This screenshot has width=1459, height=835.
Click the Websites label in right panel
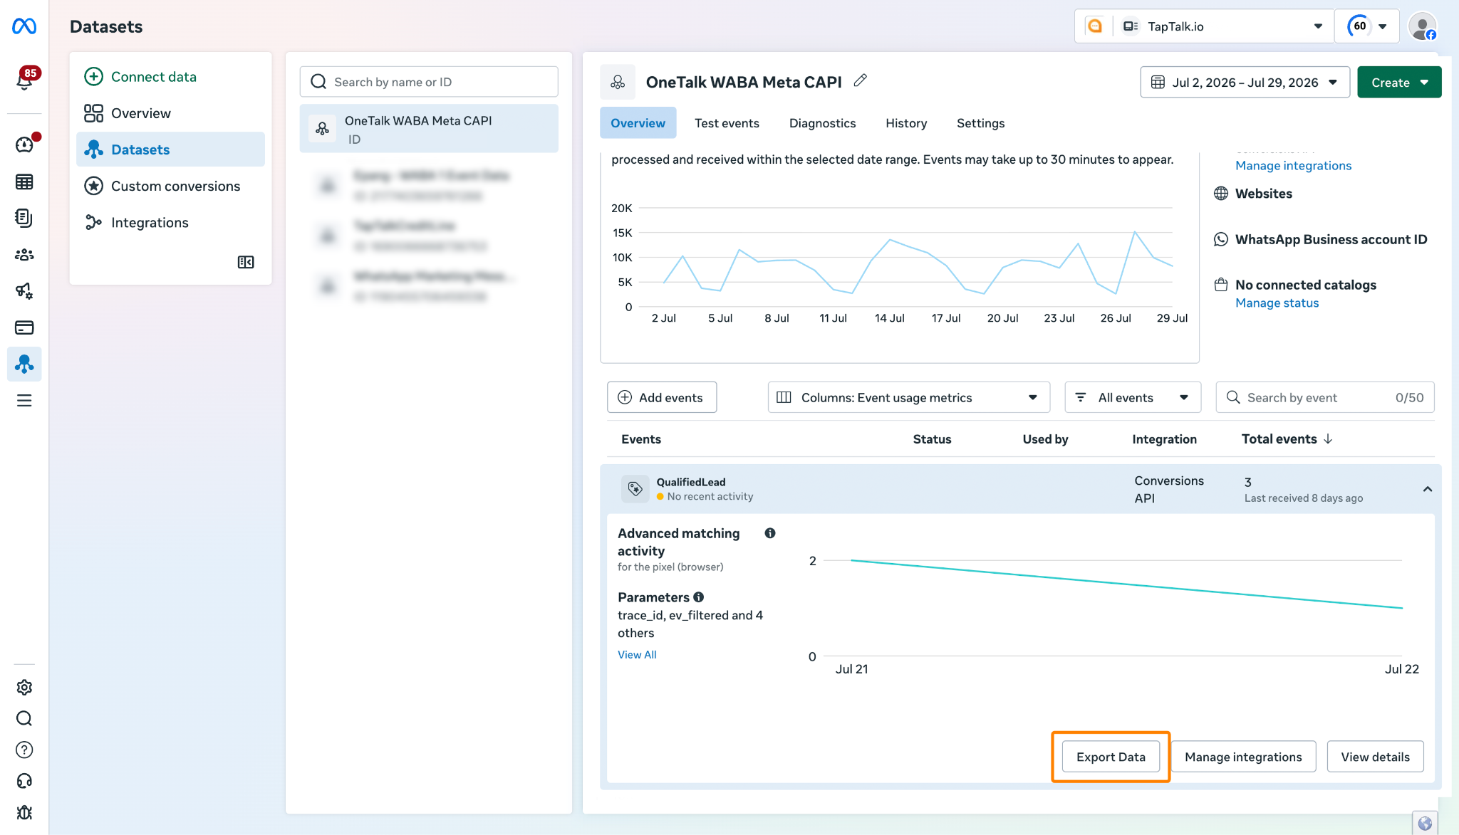pyautogui.click(x=1263, y=194)
